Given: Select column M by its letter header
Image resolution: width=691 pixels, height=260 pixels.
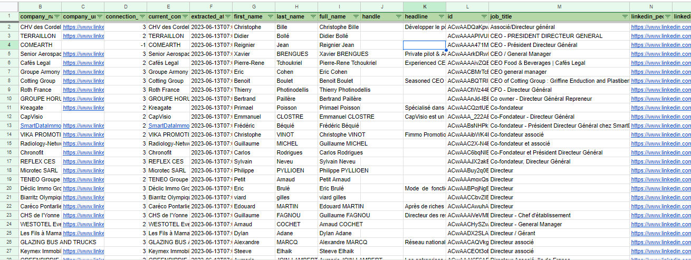Looking at the screenshot, I should coord(560,6).
